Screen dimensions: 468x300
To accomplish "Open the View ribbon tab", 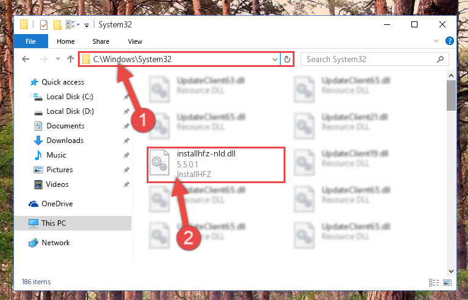I will click(135, 41).
